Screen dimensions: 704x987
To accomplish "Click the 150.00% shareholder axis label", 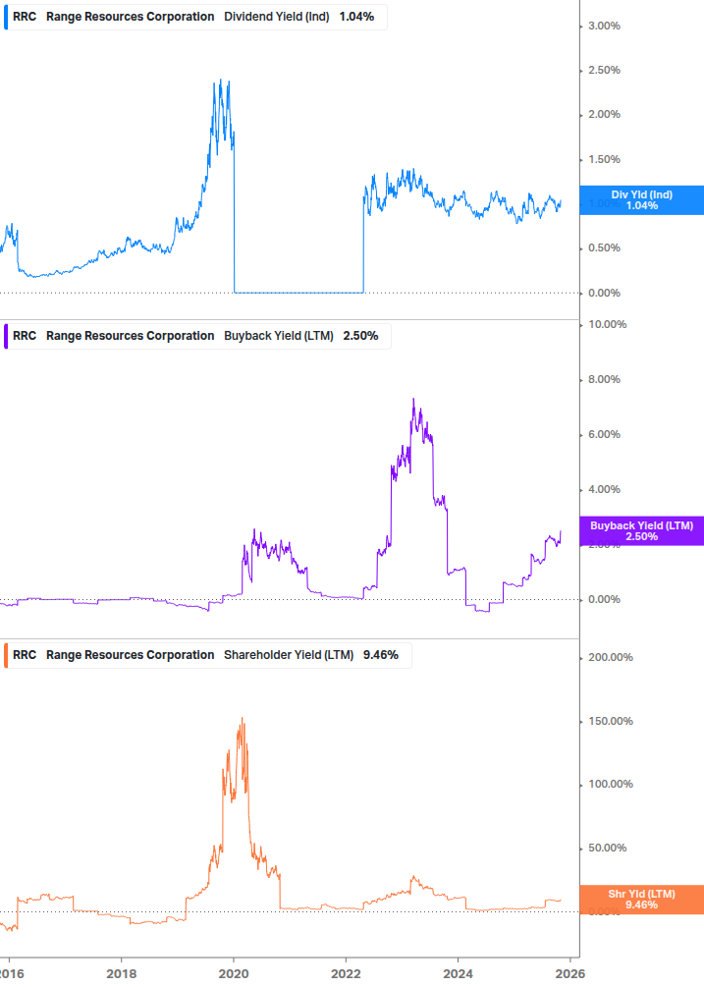I will [x=611, y=721].
